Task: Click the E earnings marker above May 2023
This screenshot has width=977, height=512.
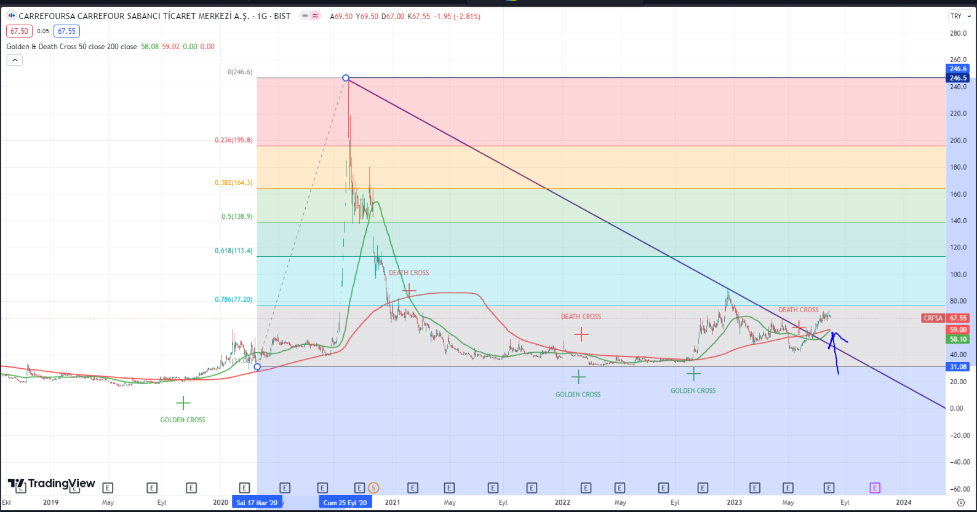Action: [x=788, y=488]
